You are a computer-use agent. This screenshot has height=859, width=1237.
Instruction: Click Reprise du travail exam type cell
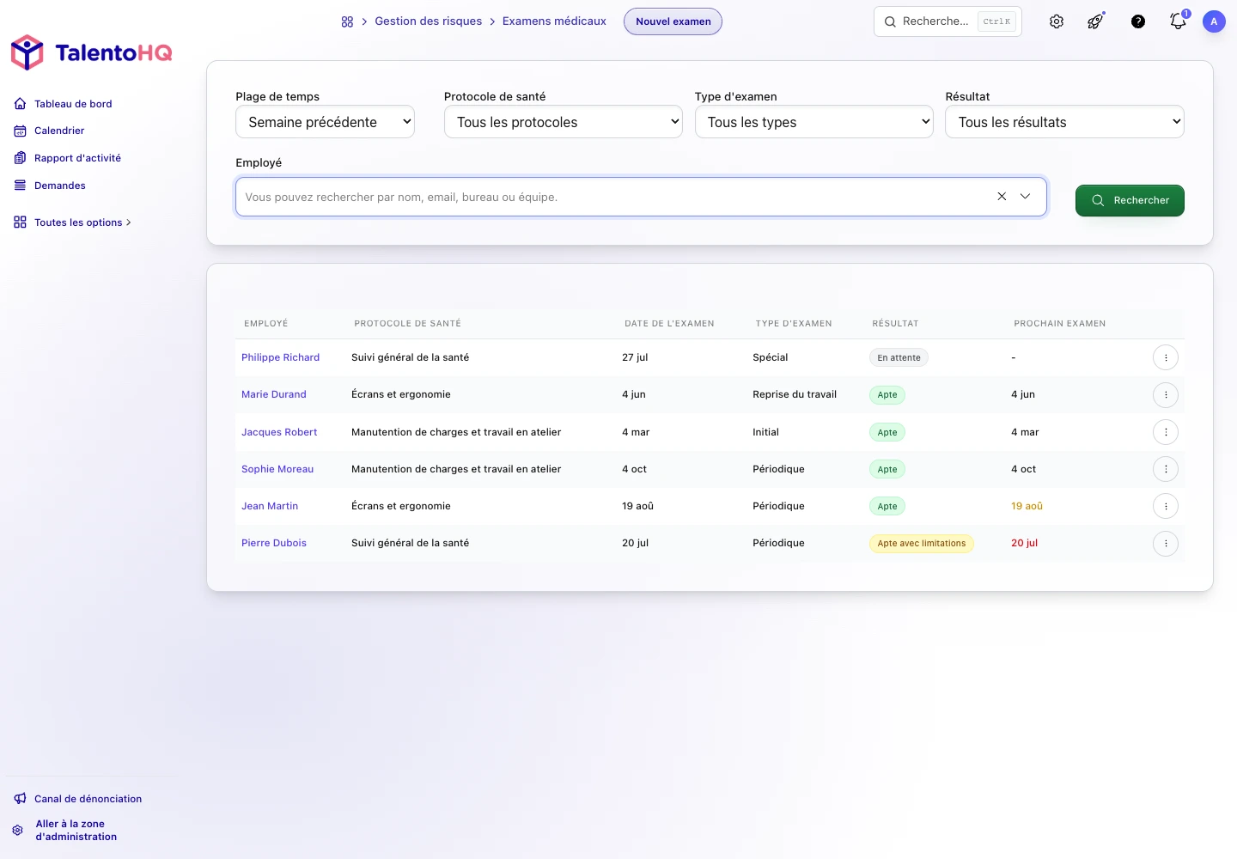(795, 394)
